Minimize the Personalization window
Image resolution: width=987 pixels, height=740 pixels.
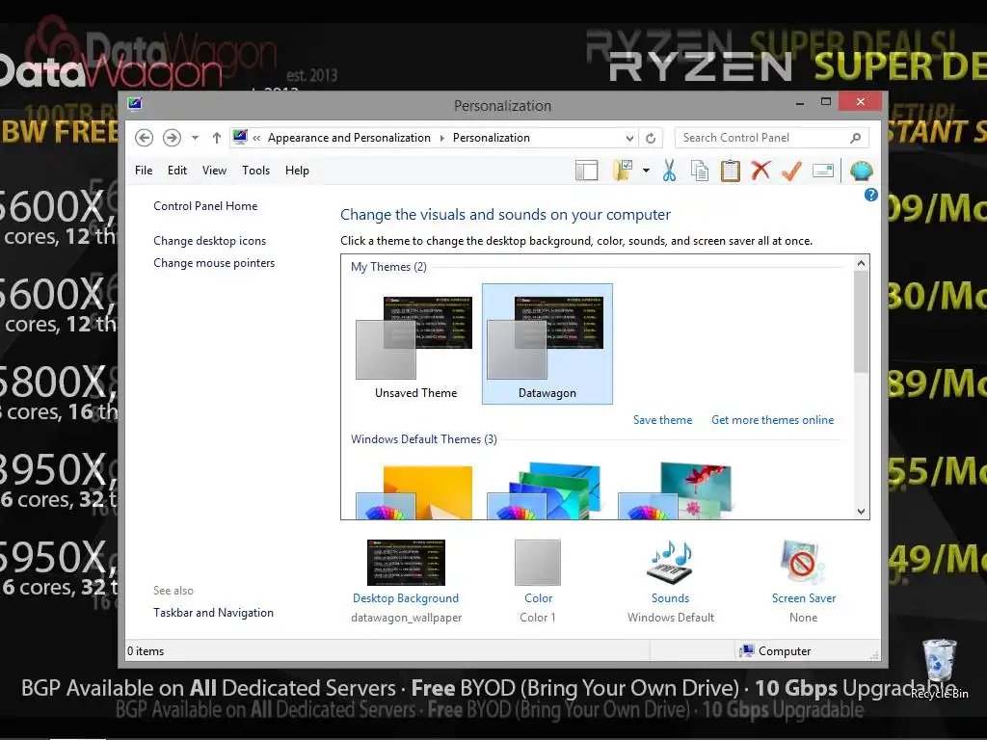click(799, 102)
